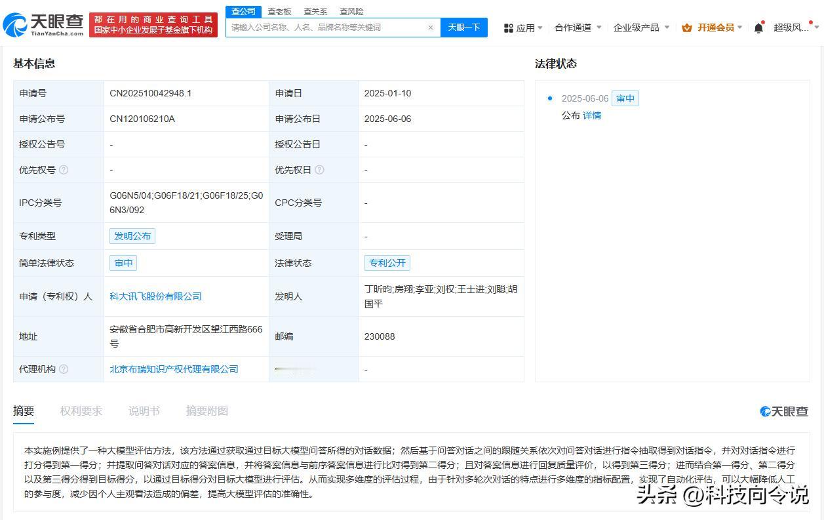
Task: Click the abstract paragraph text
Action: tap(410, 472)
